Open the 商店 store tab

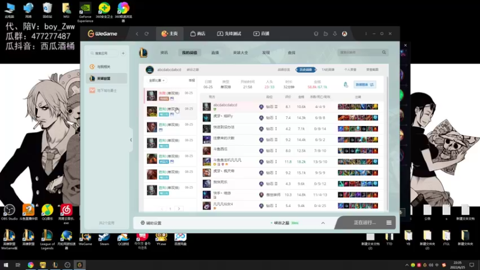click(198, 34)
